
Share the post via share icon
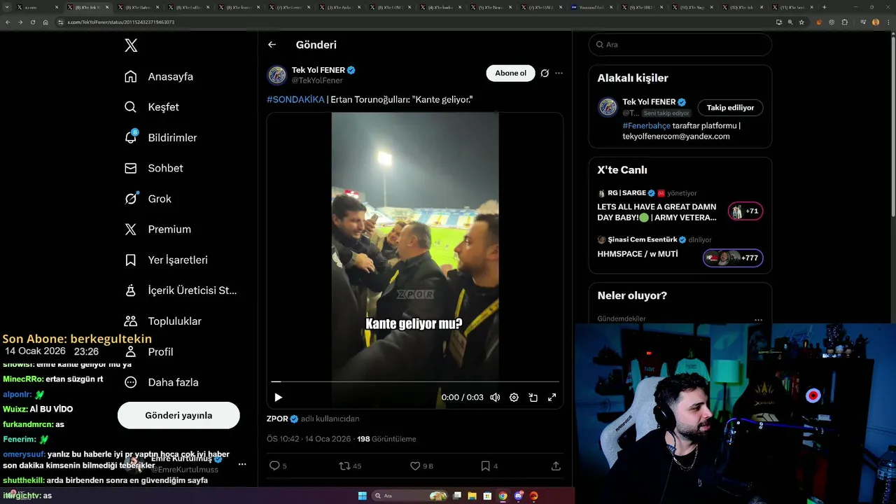tap(556, 465)
